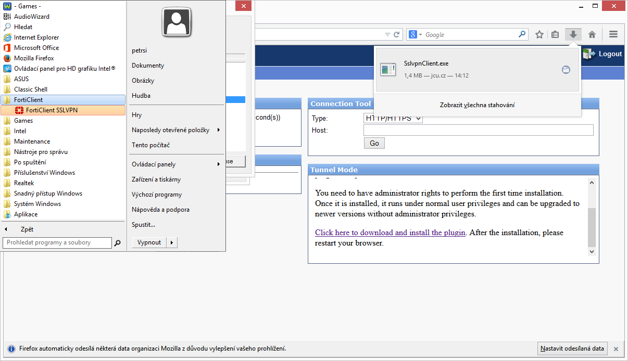This screenshot has width=628, height=361.
Task: Open shutdown options arrow beside Vypnout
Action: click(172, 242)
